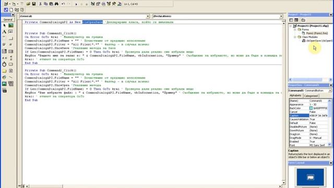Open the Add Form dropdown arrow in toolbar

pos(17,4)
